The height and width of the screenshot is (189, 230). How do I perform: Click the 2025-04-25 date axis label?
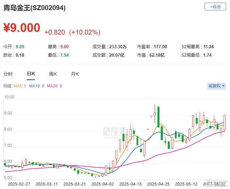158,184
